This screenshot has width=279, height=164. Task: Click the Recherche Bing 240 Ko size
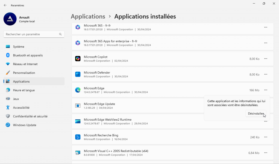coord(255,137)
